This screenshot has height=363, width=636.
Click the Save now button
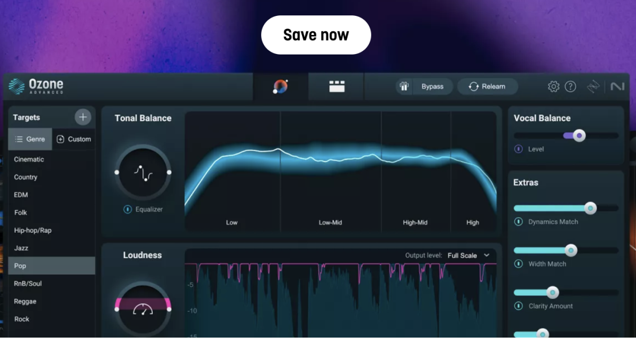[316, 35]
